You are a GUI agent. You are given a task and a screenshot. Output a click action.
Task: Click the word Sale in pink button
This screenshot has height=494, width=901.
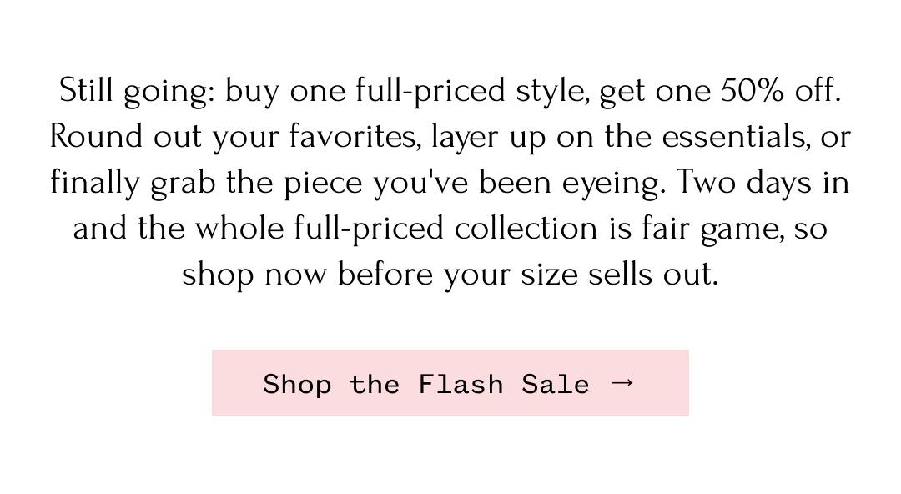(555, 384)
